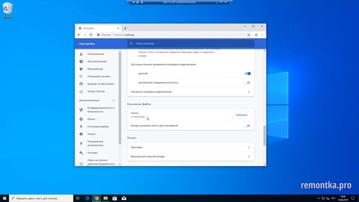Click the Настройки header title

click(87, 44)
